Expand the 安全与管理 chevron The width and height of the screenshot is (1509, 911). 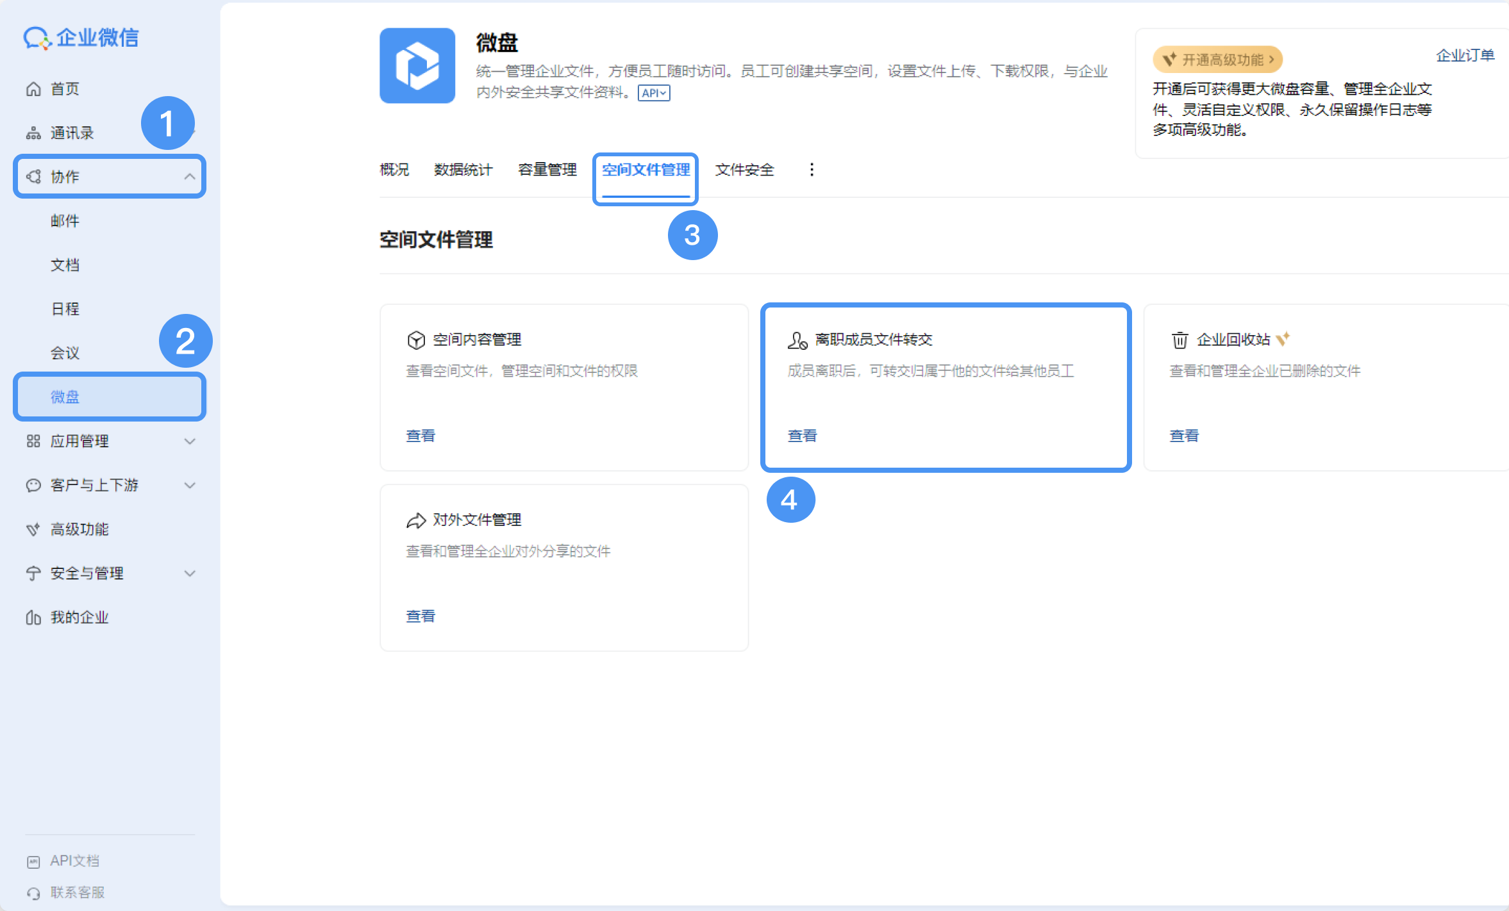pyautogui.click(x=190, y=573)
